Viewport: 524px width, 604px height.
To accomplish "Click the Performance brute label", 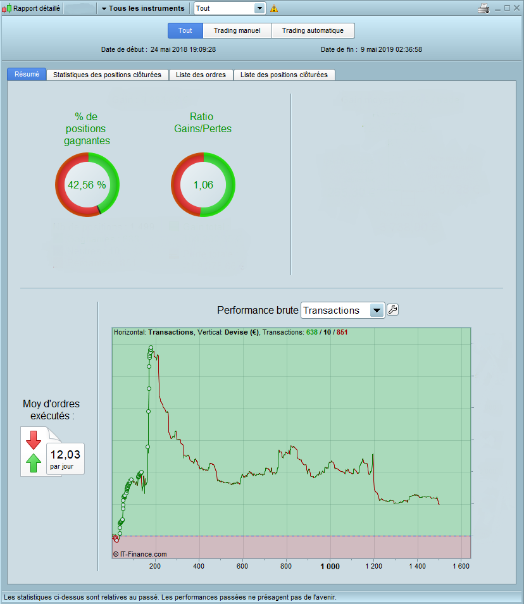I will pyautogui.click(x=258, y=310).
